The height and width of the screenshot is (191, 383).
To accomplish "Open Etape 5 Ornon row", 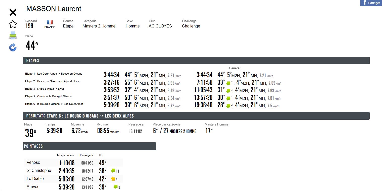I will click(x=48, y=96).
